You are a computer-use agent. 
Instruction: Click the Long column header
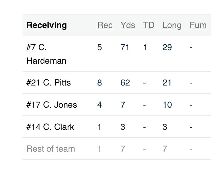pyautogui.click(x=172, y=25)
